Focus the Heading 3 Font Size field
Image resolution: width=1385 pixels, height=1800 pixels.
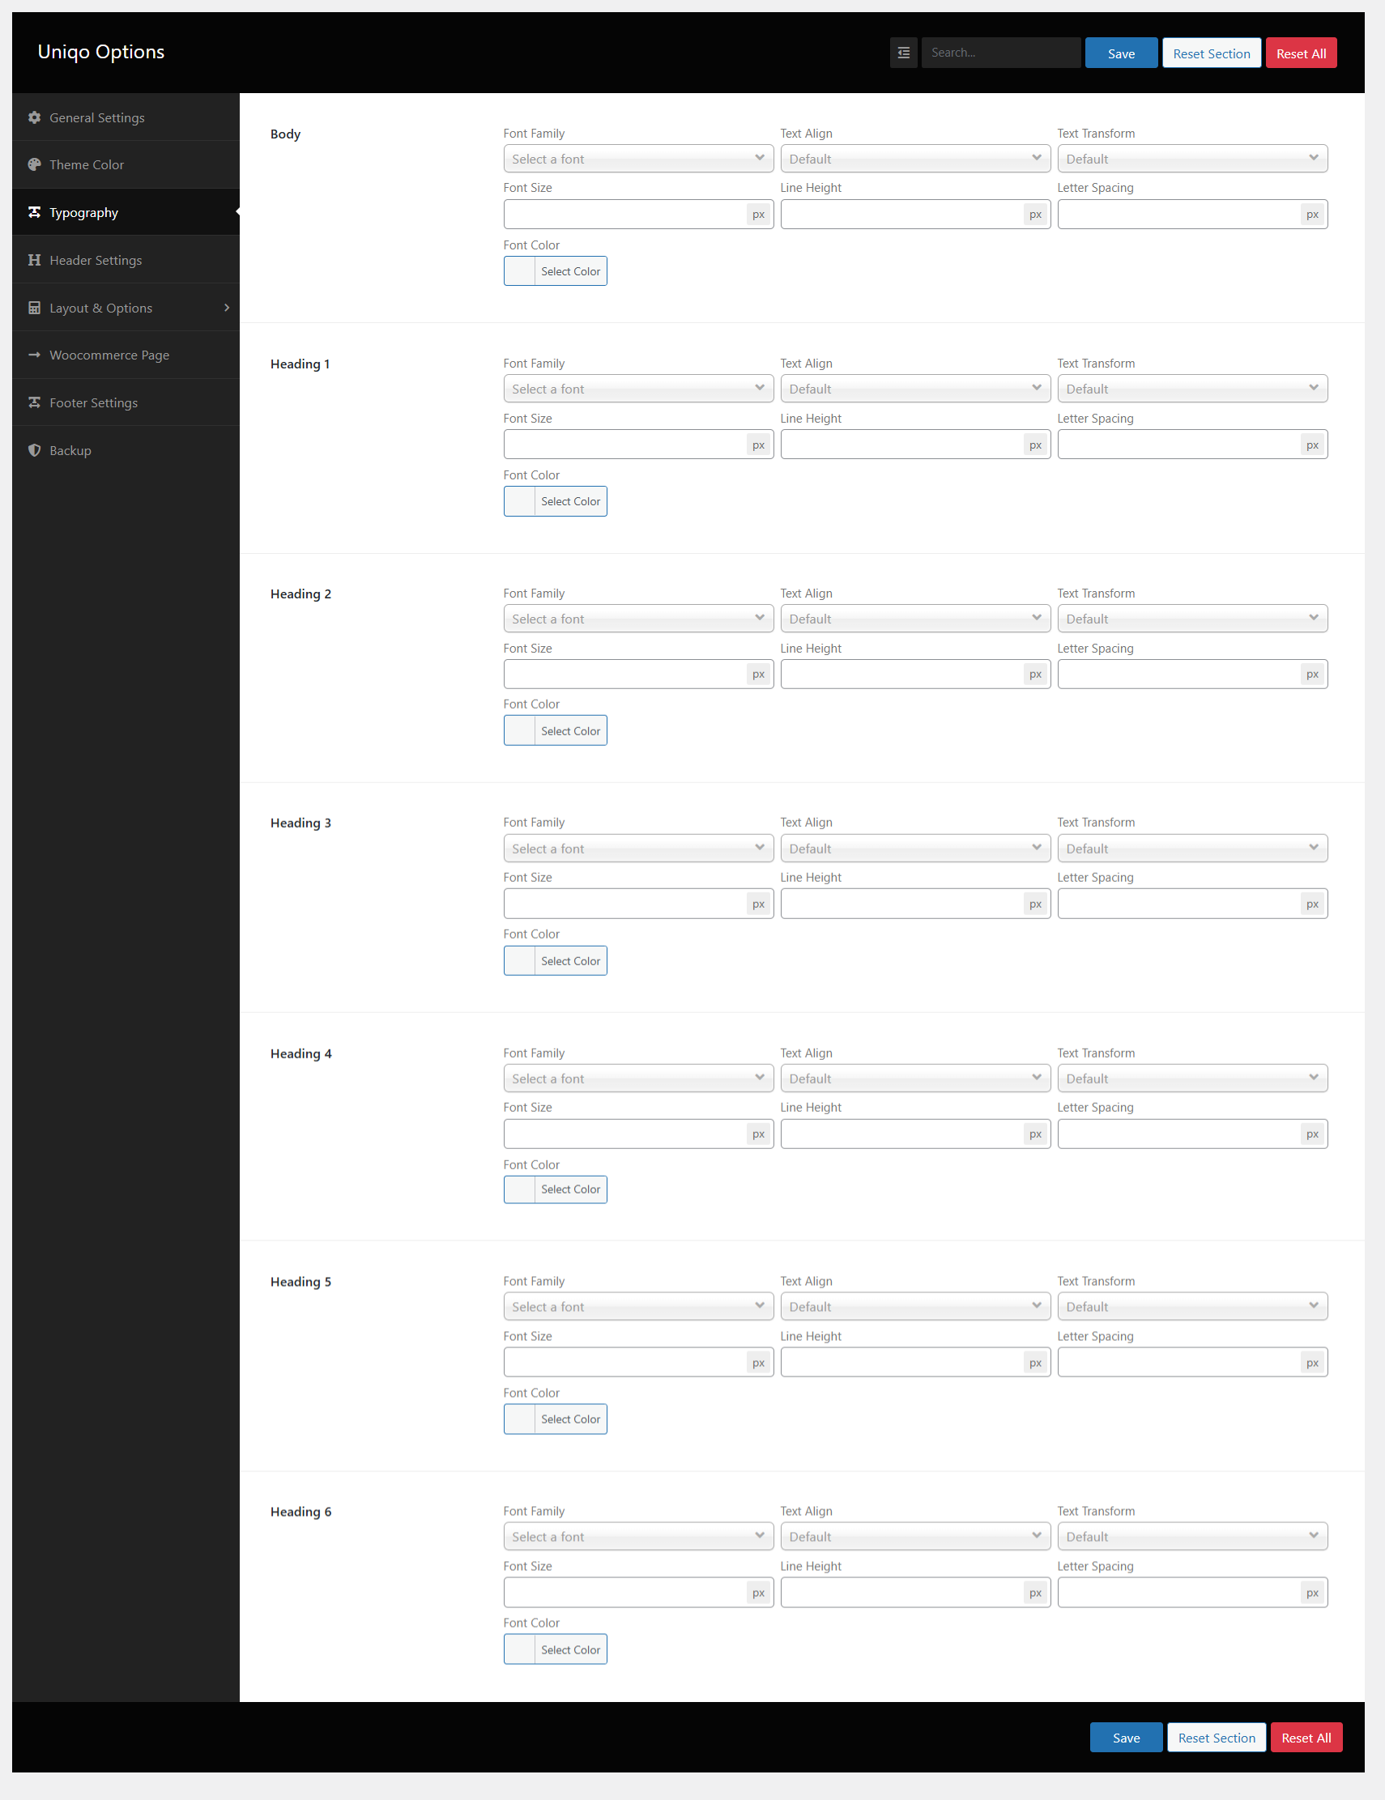pos(625,904)
